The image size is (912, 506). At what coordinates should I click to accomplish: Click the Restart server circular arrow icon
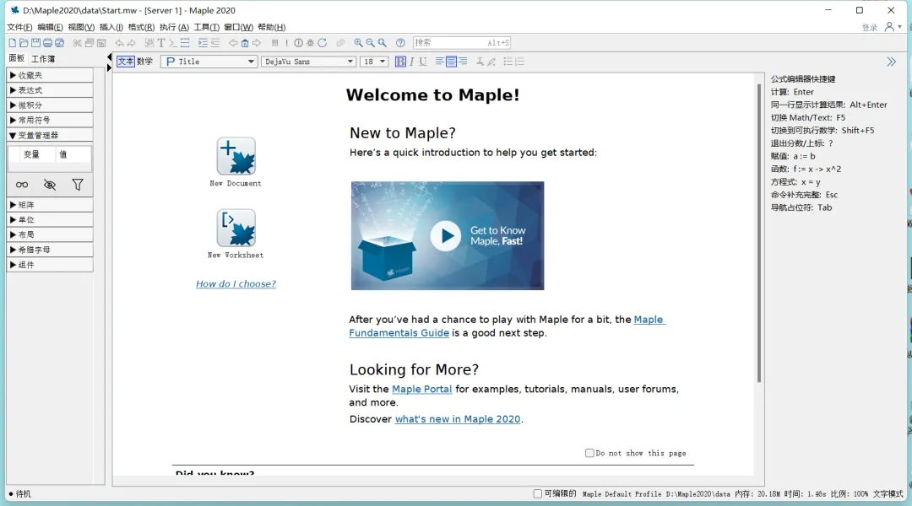point(323,43)
